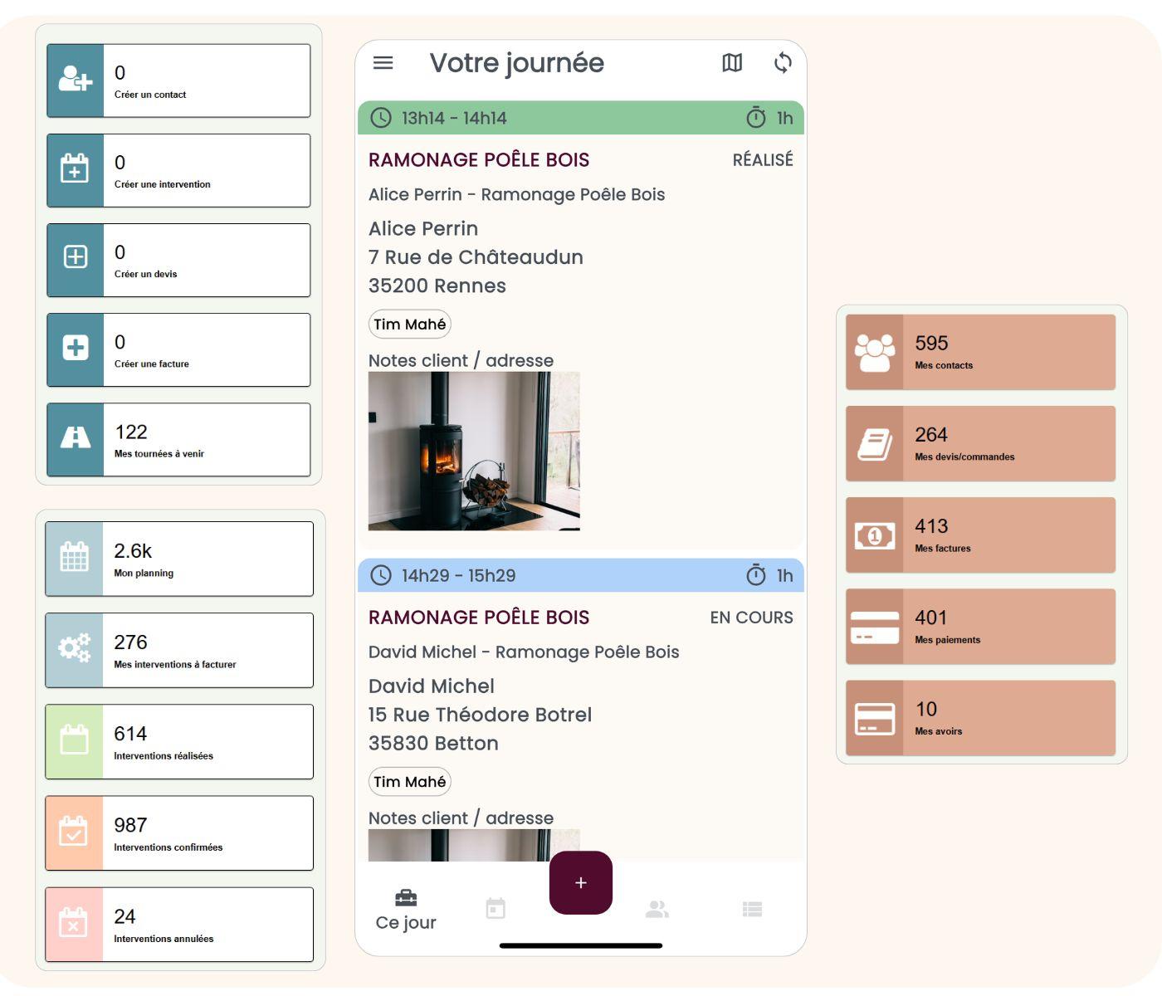Click the stopwatch icon in the green header

[755, 117]
